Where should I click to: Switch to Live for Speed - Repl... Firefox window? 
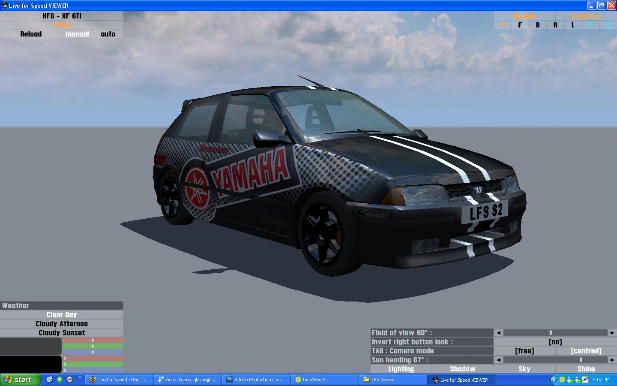click(x=119, y=380)
